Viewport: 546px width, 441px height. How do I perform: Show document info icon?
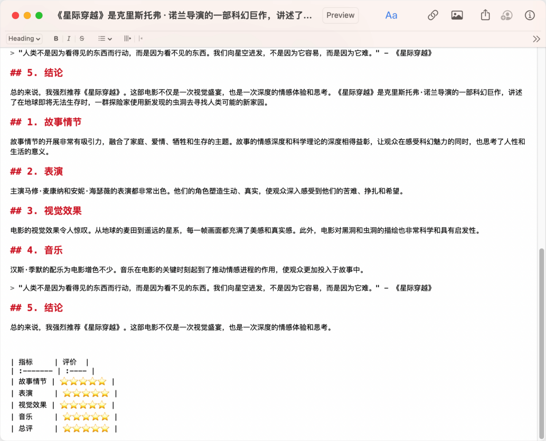[x=529, y=15]
